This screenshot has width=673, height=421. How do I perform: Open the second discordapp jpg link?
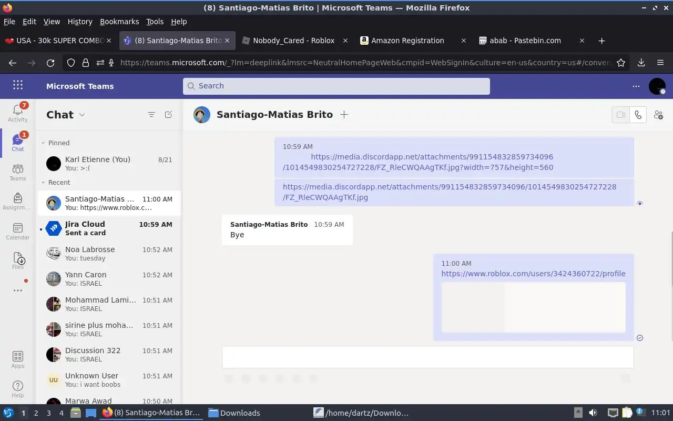(450, 192)
